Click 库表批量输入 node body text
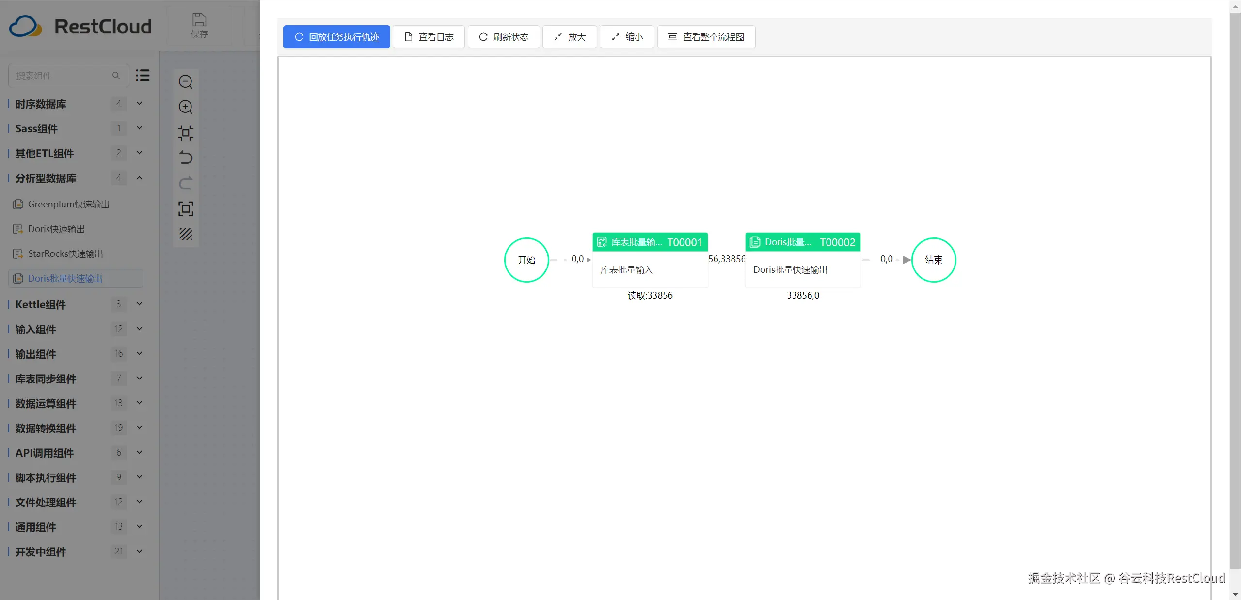The height and width of the screenshot is (600, 1241). [627, 270]
